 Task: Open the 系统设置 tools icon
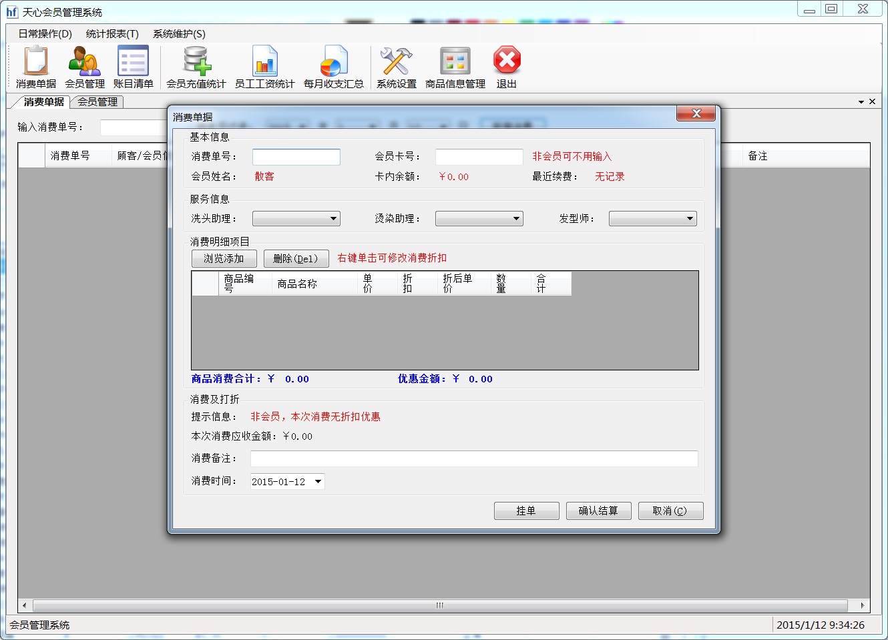pyautogui.click(x=397, y=67)
